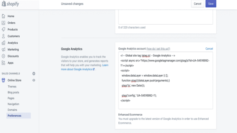Add a sales channel plus icon
Screen dimensions: 237x133
tap(34, 73)
